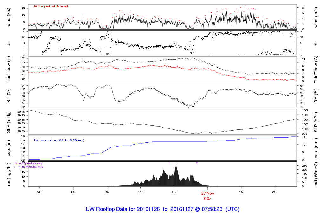Click the purple '2' marker on radiation chart
The height and width of the screenshot is (222, 325).
tap(197, 163)
